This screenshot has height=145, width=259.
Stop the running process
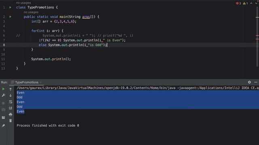pos(3,103)
